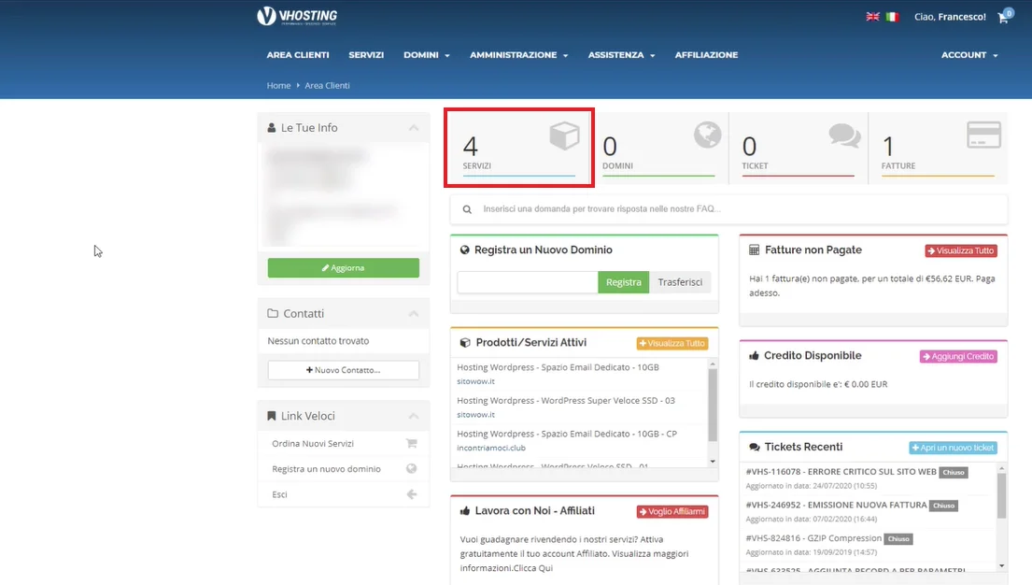1032x585 pixels.
Task: Click the VHosting logo
Action: [x=297, y=16]
